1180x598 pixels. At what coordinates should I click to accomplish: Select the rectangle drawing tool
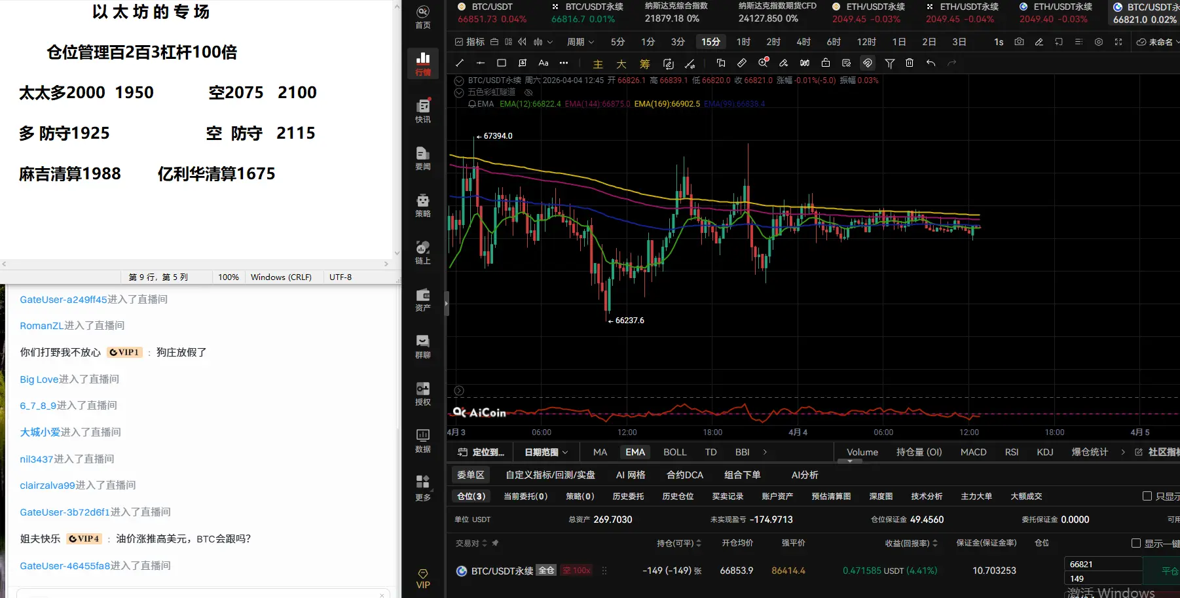502,63
